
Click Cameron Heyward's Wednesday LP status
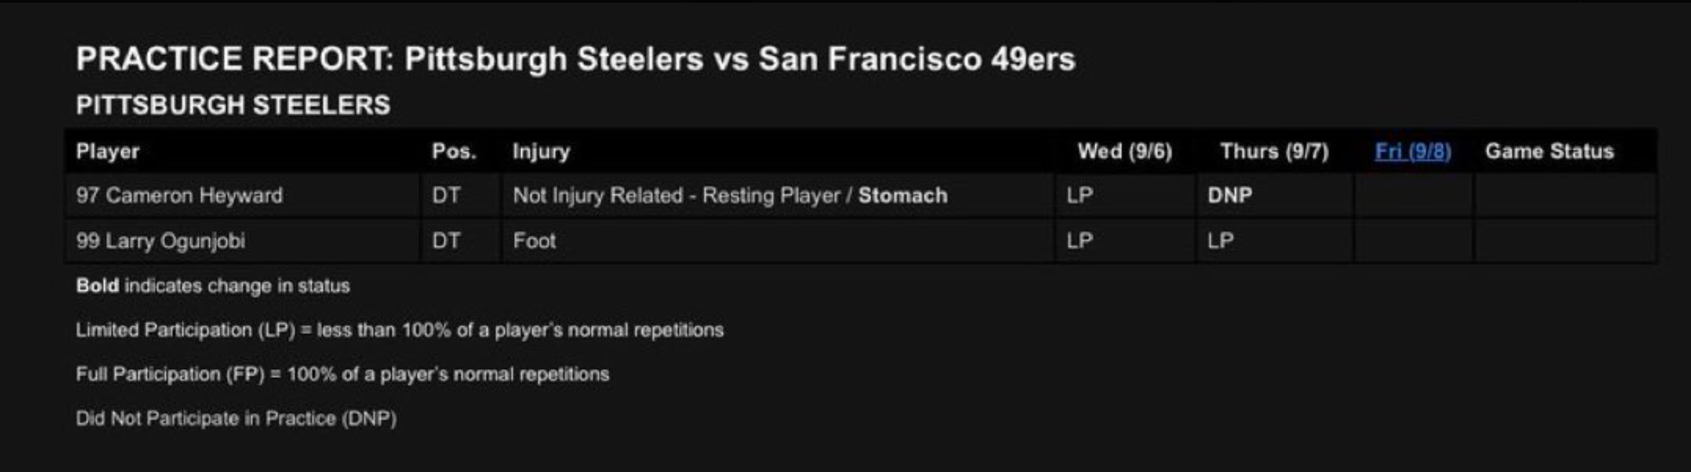click(x=1079, y=195)
